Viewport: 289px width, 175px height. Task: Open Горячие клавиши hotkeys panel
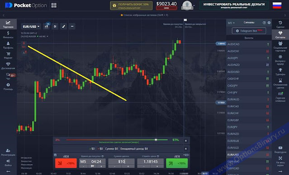280,97
